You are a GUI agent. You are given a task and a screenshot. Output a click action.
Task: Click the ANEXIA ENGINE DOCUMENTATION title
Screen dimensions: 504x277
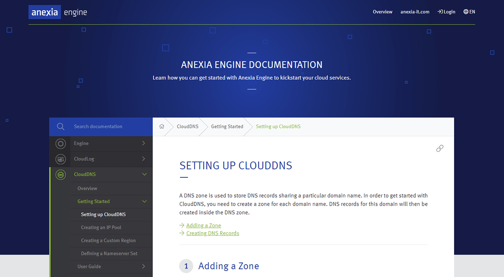point(252,65)
